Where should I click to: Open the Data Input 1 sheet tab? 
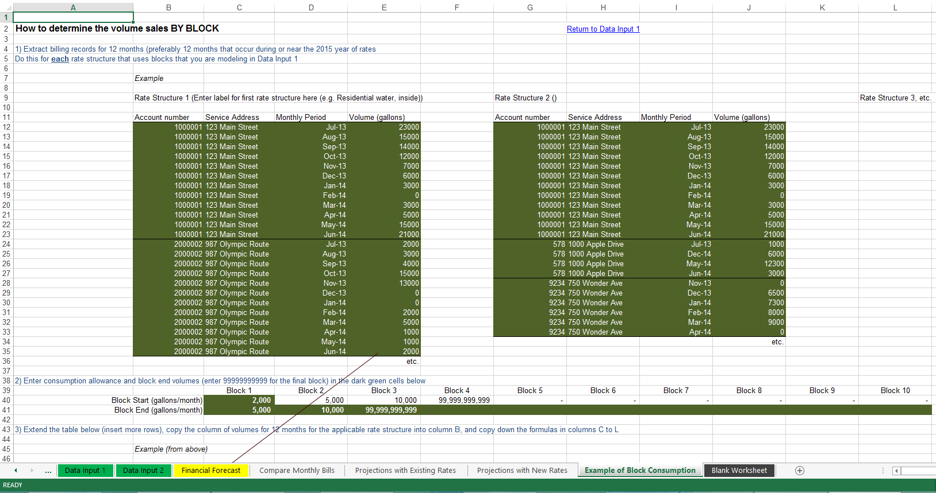coord(85,471)
